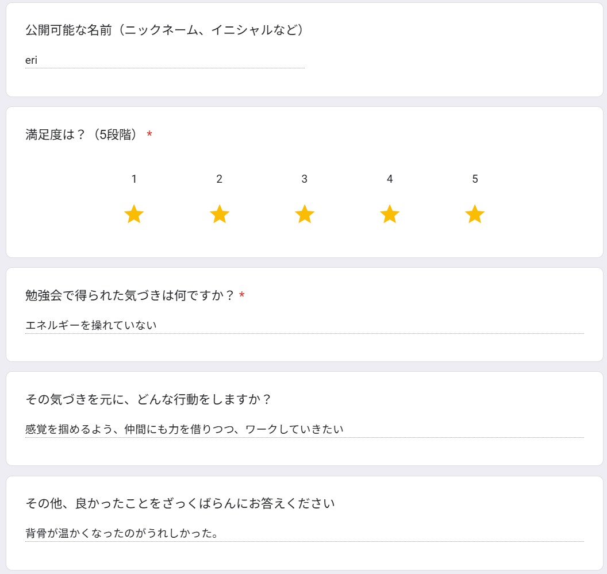Screen dimensions: 607x574
Task: Select the 2-star satisfaction rating
Action: coord(220,214)
